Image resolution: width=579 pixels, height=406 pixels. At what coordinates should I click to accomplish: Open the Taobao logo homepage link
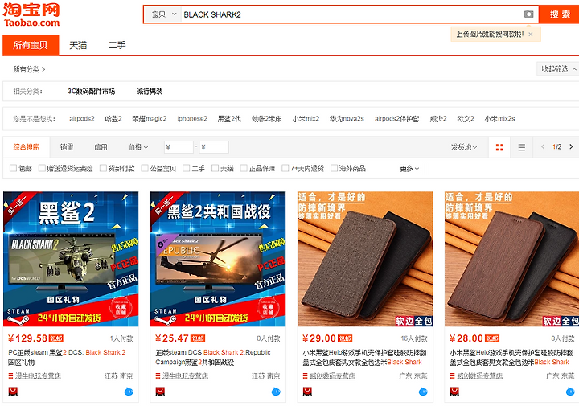[31, 15]
